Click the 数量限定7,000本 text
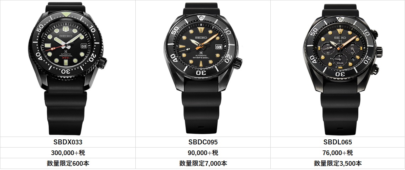Screen dimensions: 405x170 tap(203, 163)
